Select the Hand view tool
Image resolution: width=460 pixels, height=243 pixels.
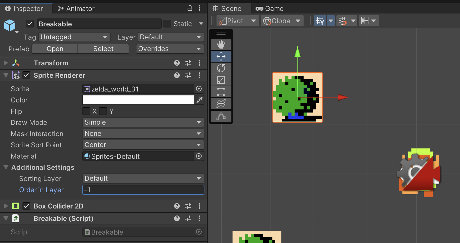coord(221,44)
